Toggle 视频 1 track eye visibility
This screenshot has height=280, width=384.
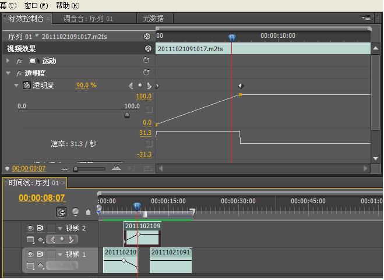click(x=30, y=254)
